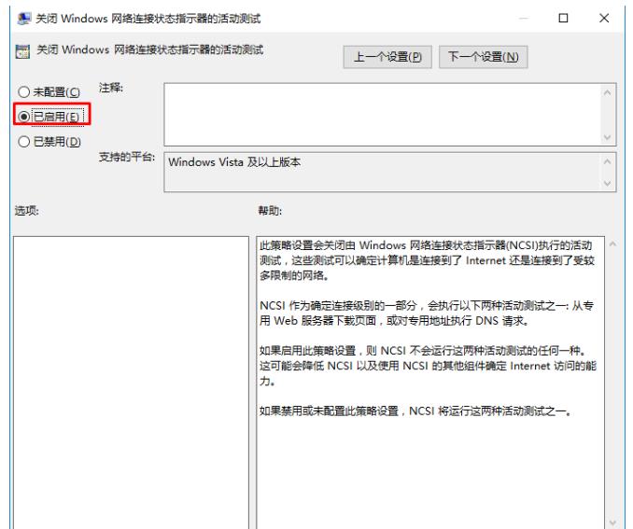Click down arrow of help pane scrollbar
Image resolution: width=633 pixels, height=529 pixels.
[612, 523]
